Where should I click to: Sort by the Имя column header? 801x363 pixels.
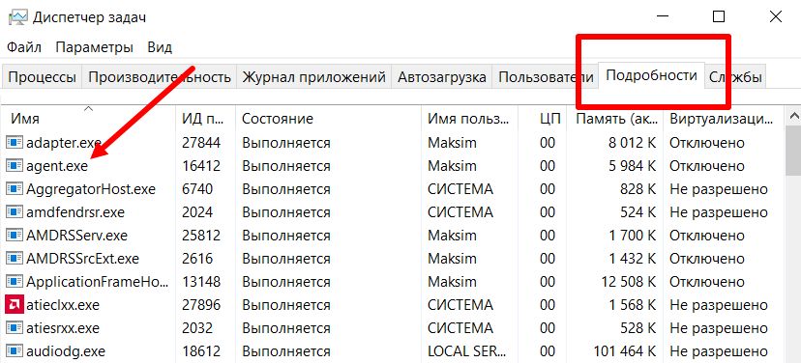click(x=89, y=119)
